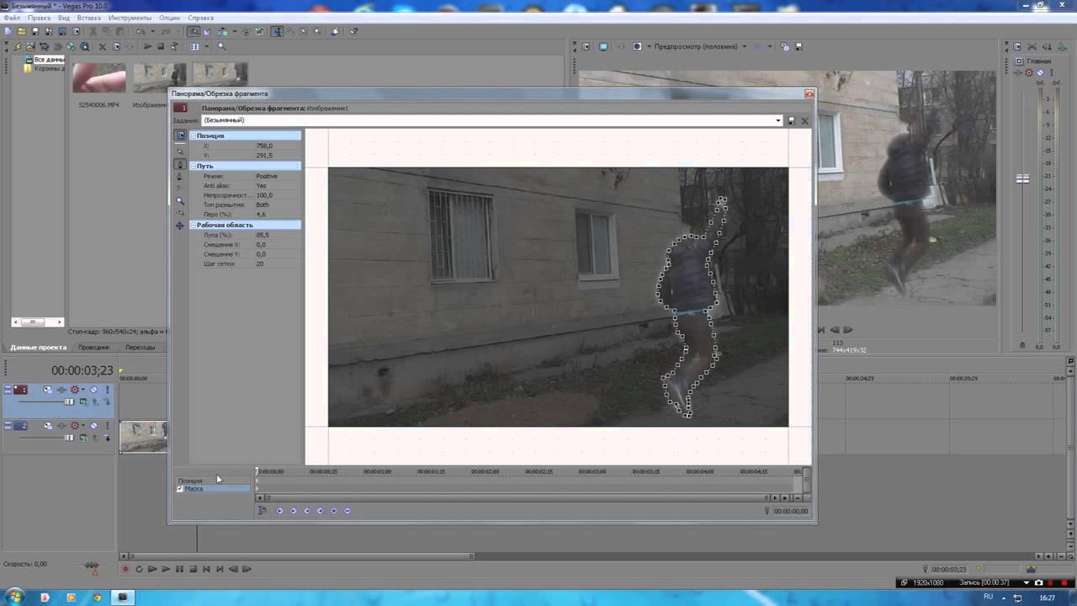The image size is (1077, 606).
Task: Select the Anchor deletion tool
Action: 180,177
